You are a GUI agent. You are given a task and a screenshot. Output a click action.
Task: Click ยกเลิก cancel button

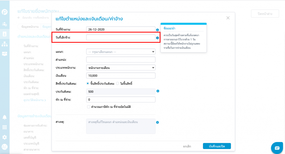pyautogui.click(x=187, y=146)
